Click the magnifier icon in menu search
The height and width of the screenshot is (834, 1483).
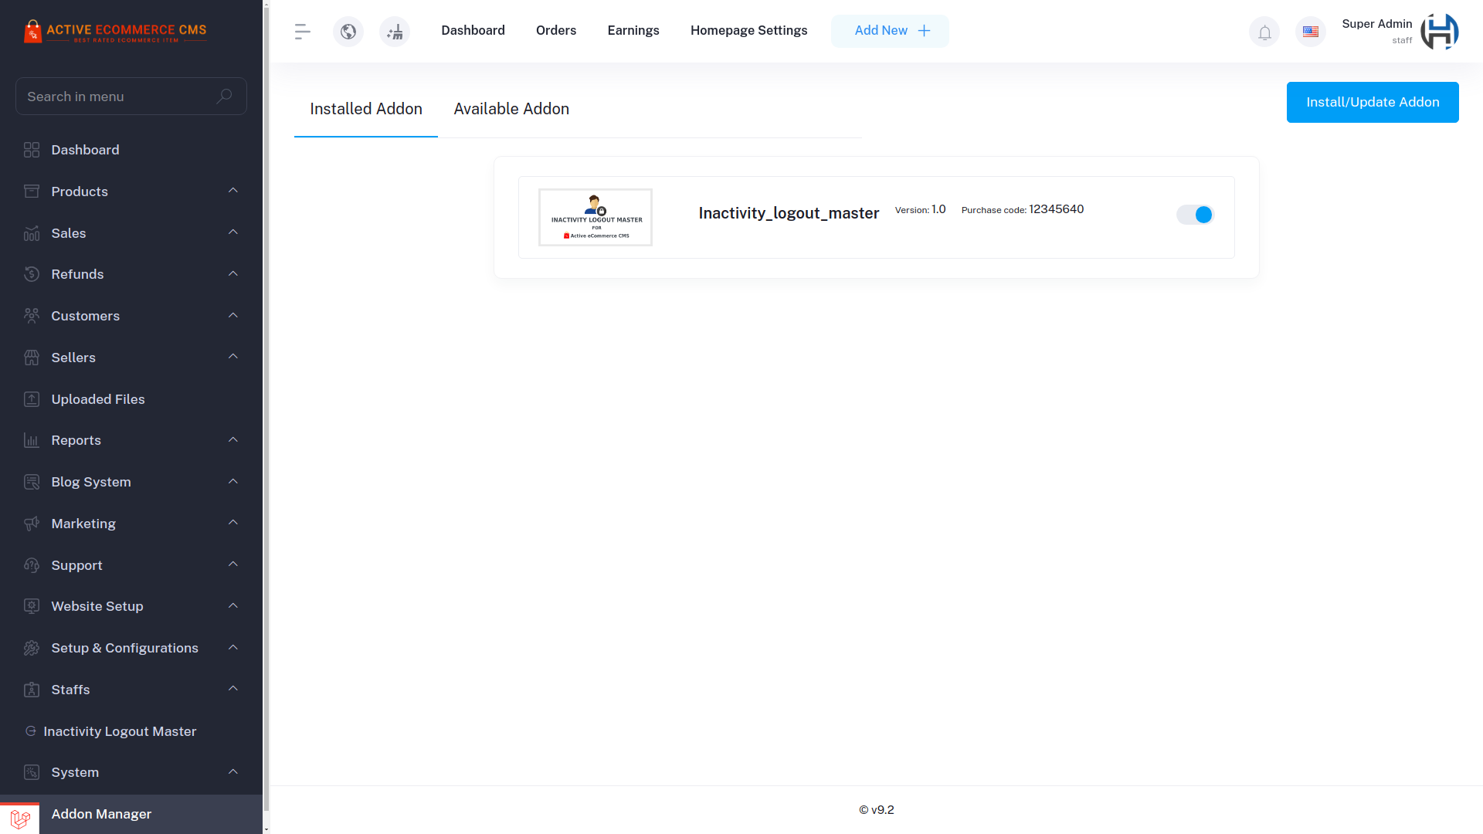pos(224,96)
